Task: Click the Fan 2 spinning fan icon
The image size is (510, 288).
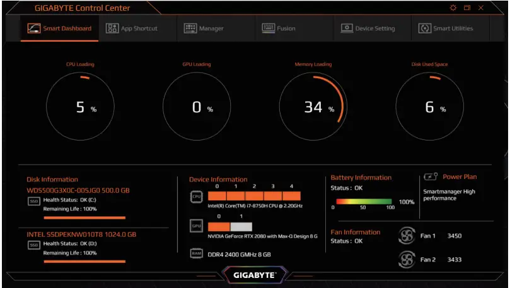Action: click(x=407, y=260)
